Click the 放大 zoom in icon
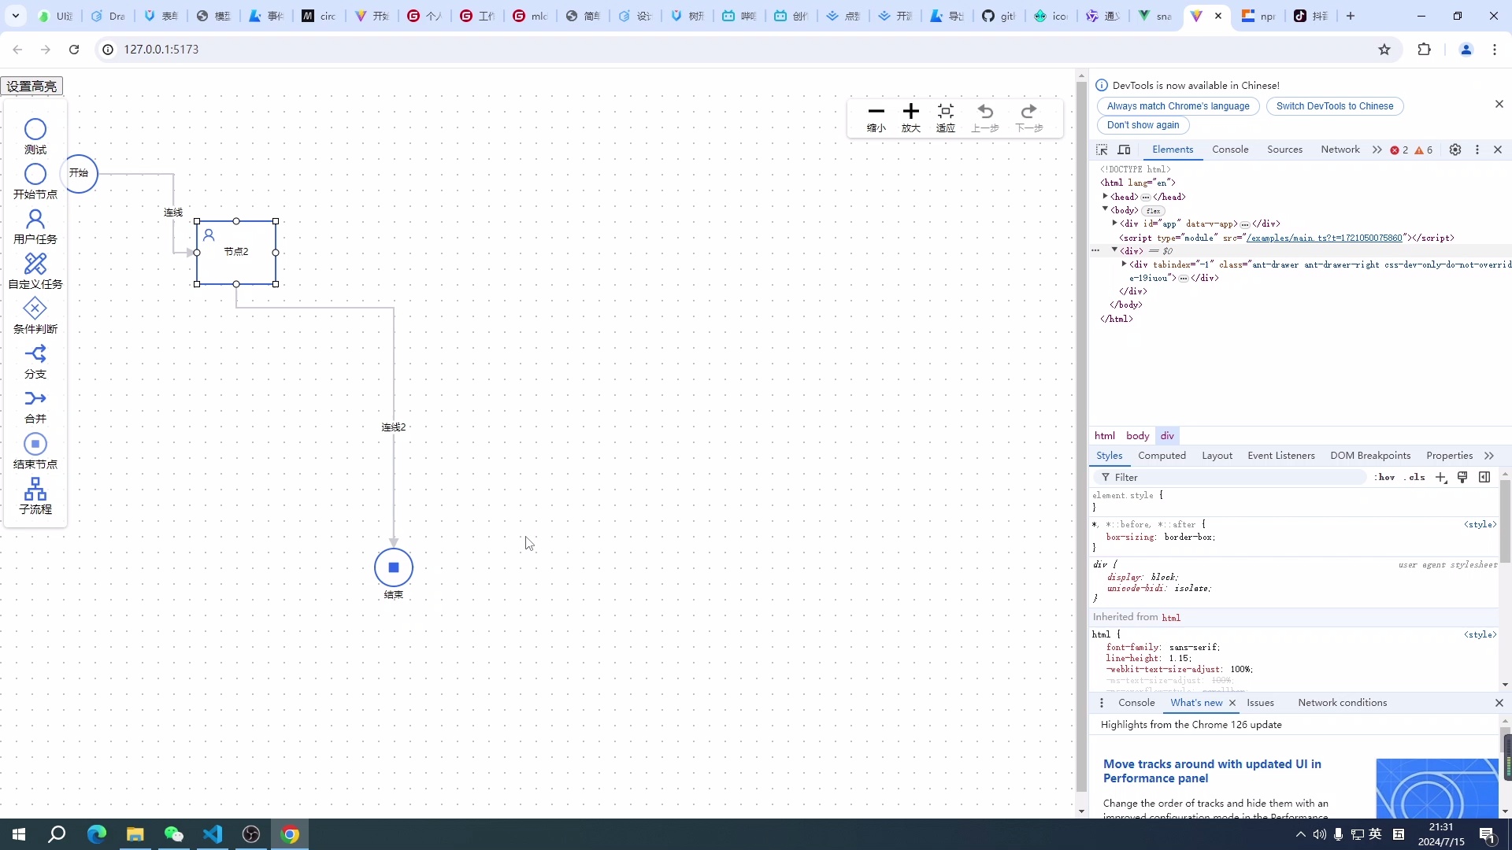Screen dimensions: 1512x850 (x=911, y=111)
